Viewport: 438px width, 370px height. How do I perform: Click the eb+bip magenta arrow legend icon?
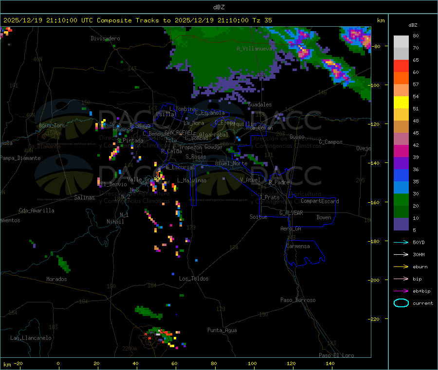tap(401, 291)
